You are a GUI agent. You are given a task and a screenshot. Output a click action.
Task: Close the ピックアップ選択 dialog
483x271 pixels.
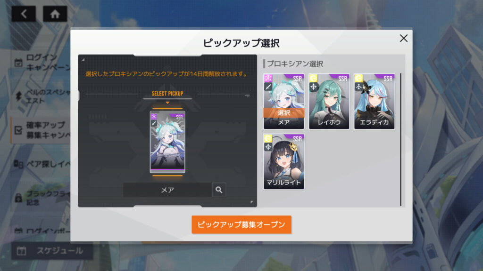pyautogui.click(x=404, y=39)
